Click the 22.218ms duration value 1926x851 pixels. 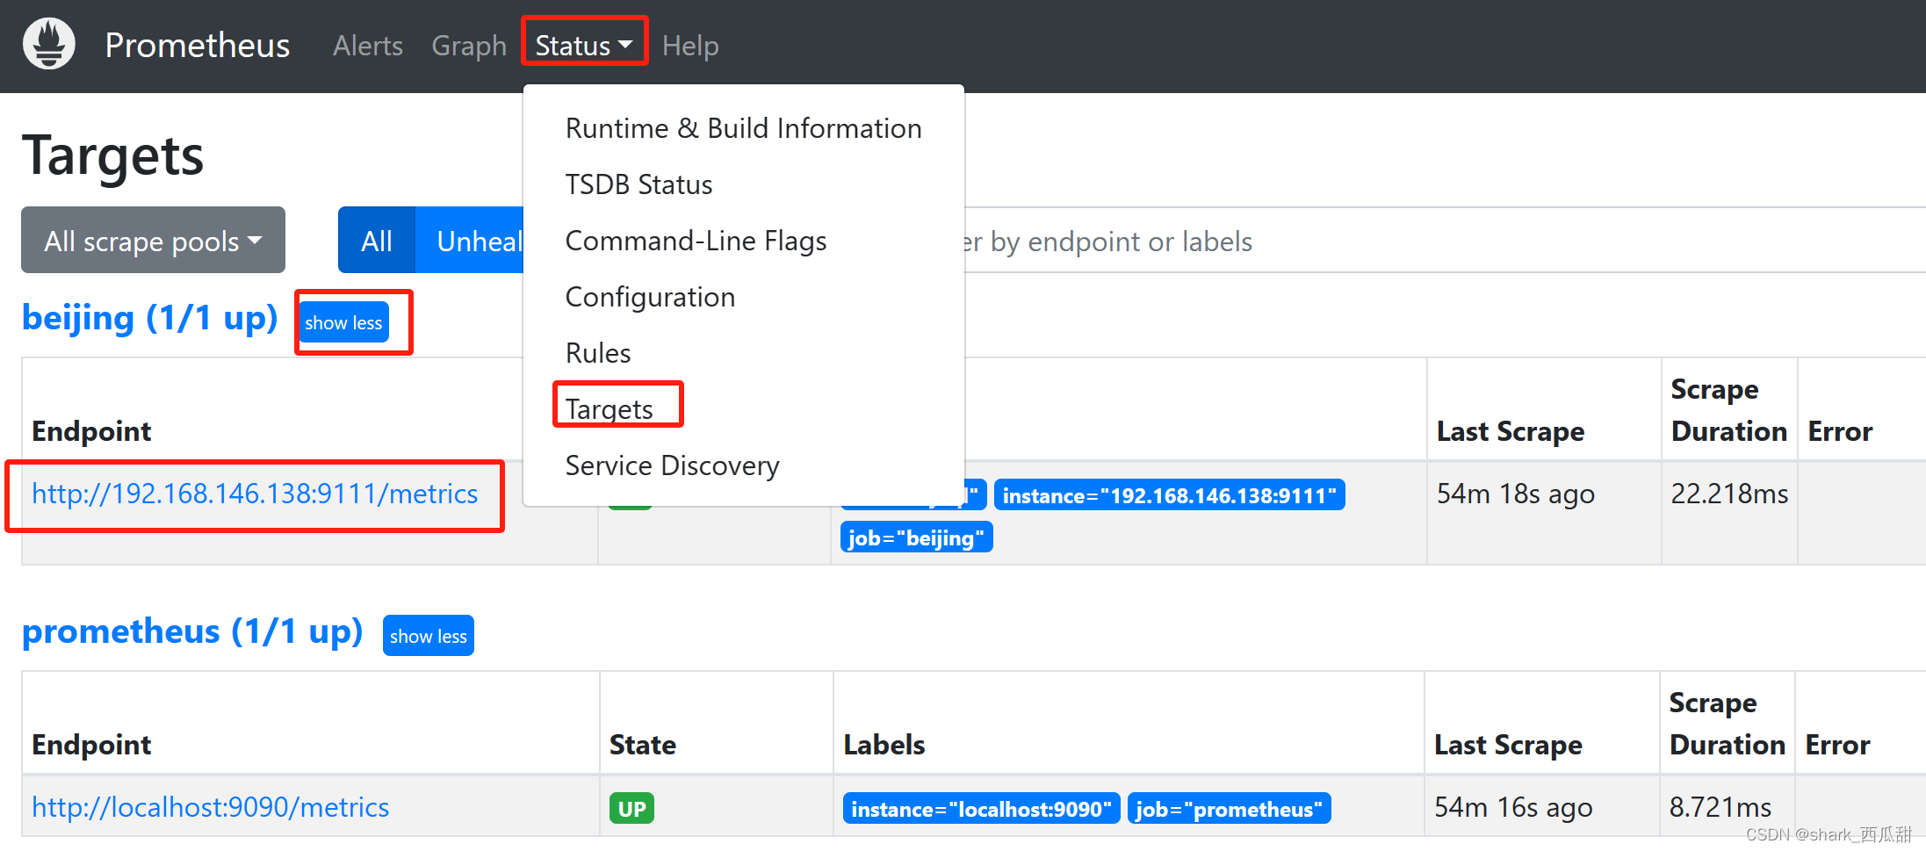point(1729,494)
